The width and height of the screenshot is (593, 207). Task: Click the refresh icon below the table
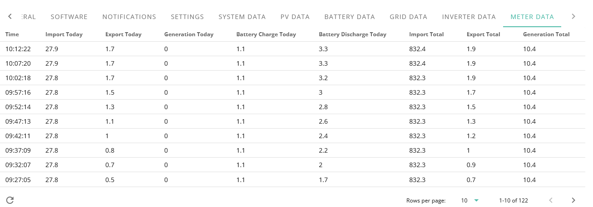pyautogui.click(x=10, y=200)
